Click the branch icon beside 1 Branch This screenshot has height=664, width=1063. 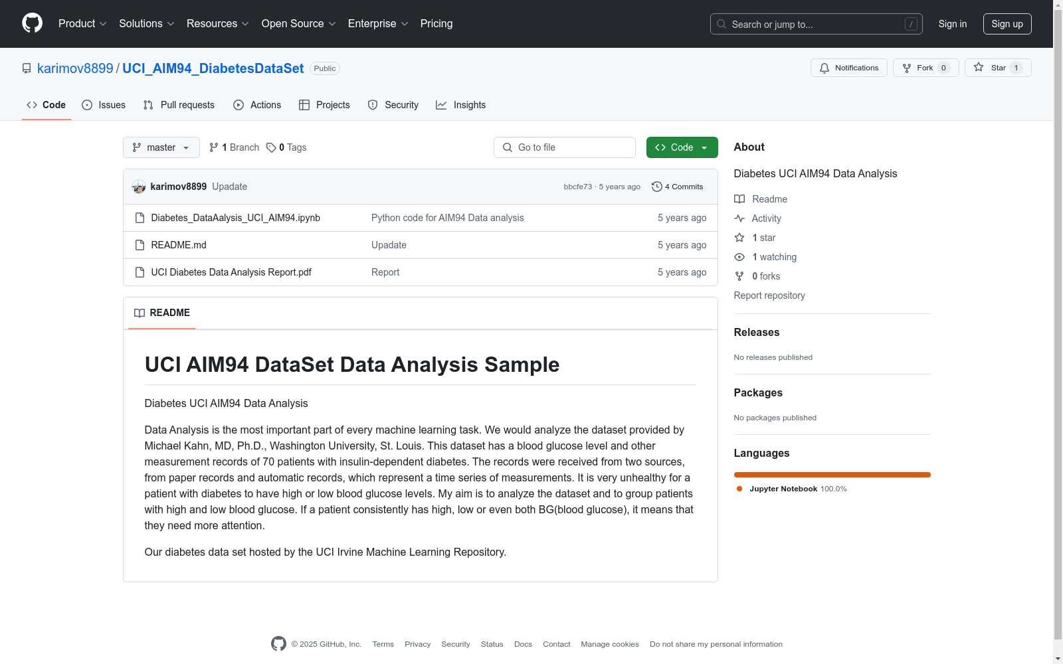point(214,147)
